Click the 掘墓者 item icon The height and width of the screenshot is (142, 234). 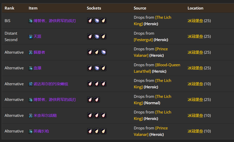click(30, 52)
